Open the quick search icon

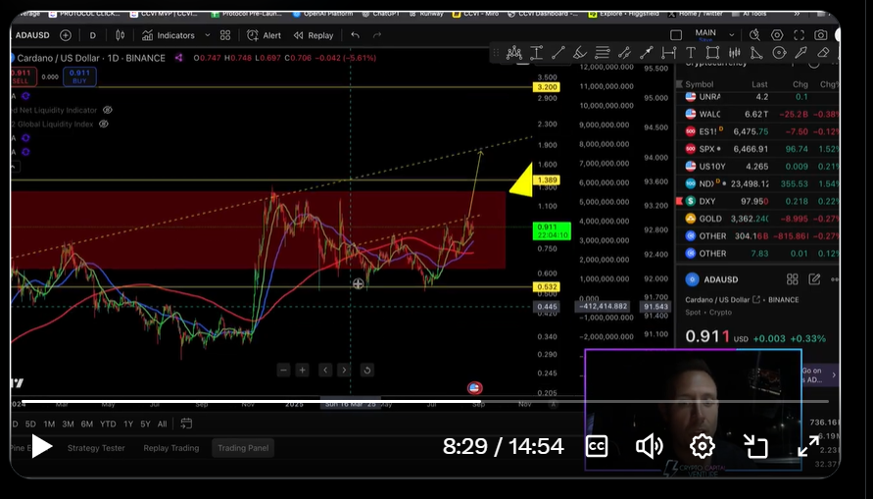pyautogui.click(x=754, y=35)
